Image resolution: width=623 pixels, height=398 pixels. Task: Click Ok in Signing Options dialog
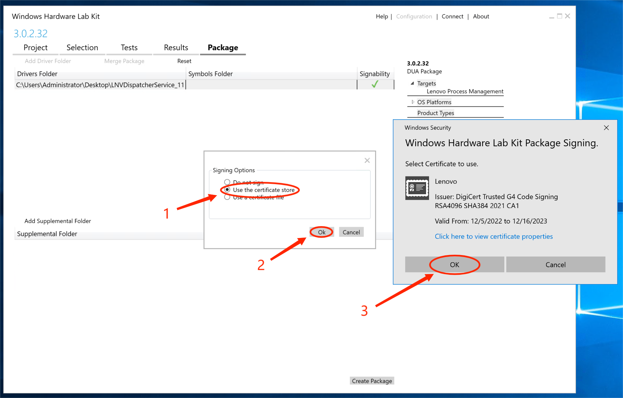click(322, 232)
